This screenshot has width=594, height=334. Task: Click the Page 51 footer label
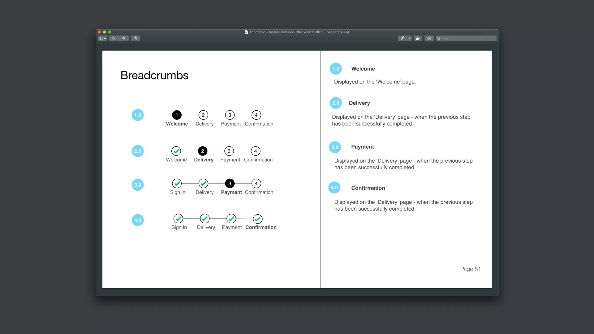tap(470, 269)
